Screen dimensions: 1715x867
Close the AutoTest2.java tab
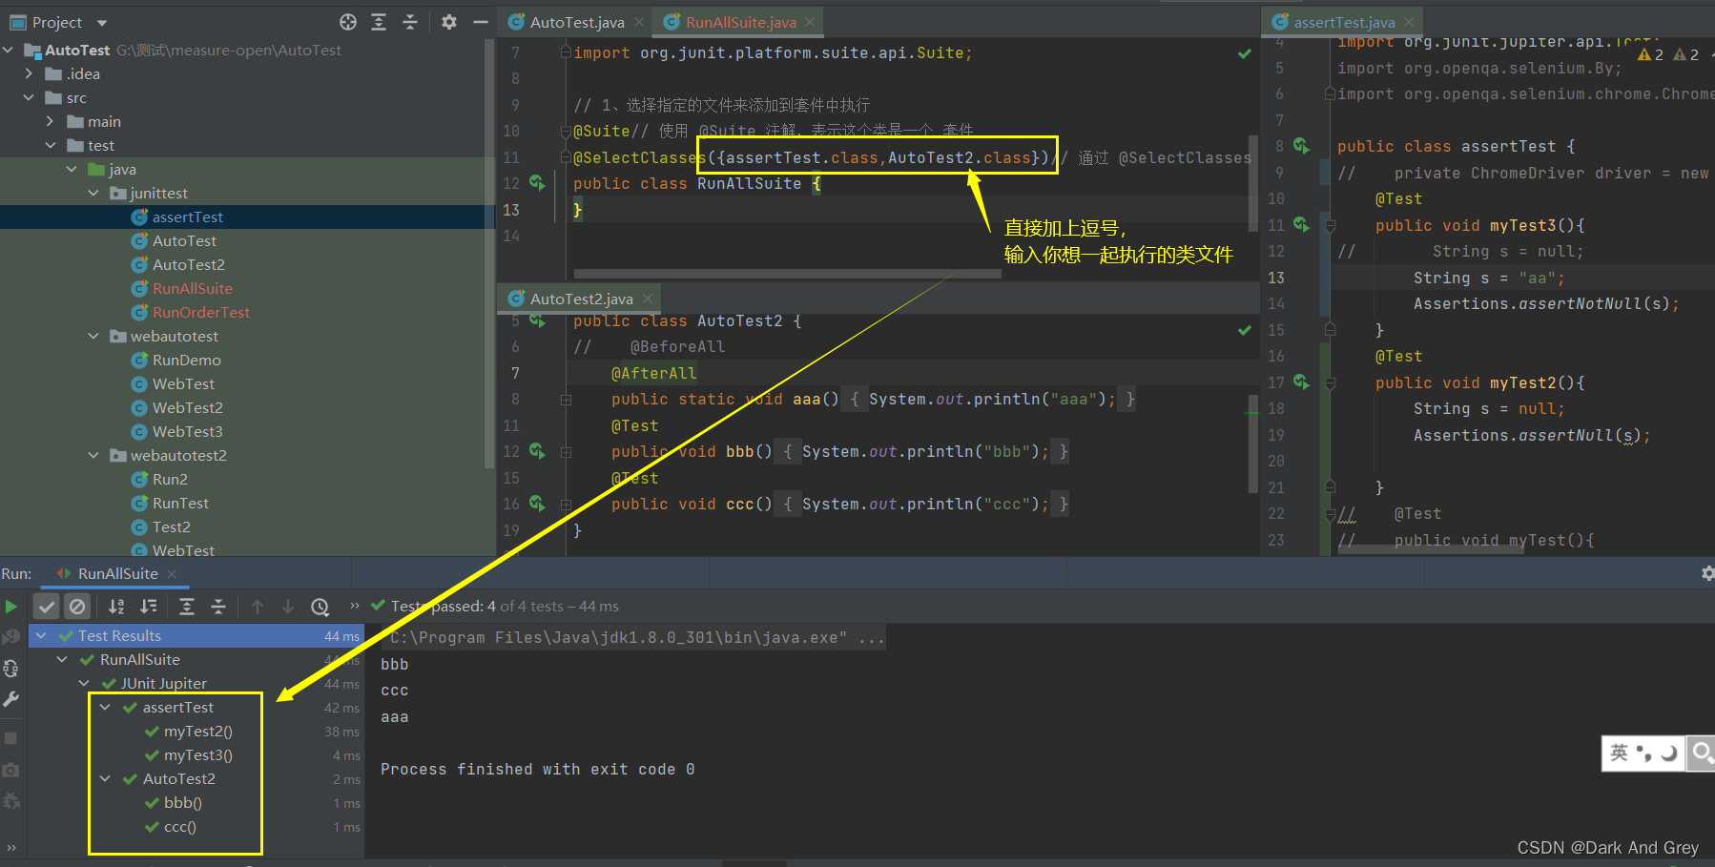[648, 299]
